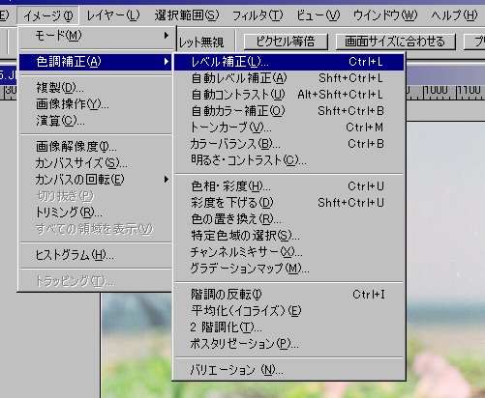Open the ウィンドウ(W) menu
This screenshot has height=398, width=485.
[x=385, y=15]
